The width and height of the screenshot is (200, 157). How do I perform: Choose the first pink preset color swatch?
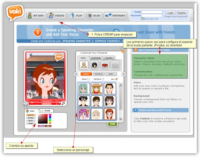[x=39, y=126]
